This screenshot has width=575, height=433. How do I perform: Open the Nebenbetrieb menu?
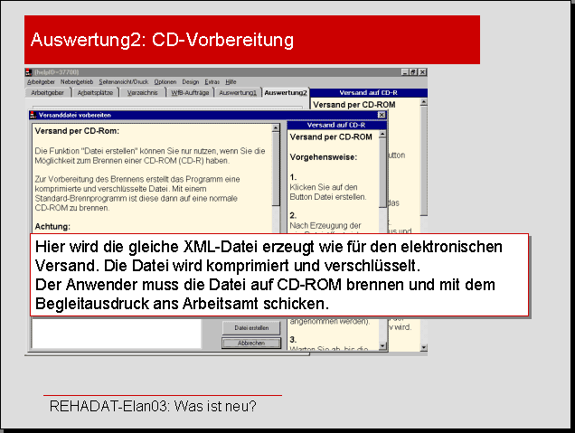(77, 81)
